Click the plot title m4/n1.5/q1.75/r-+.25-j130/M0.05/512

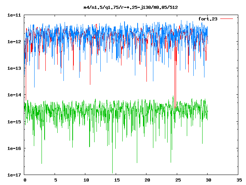point(131,7)
